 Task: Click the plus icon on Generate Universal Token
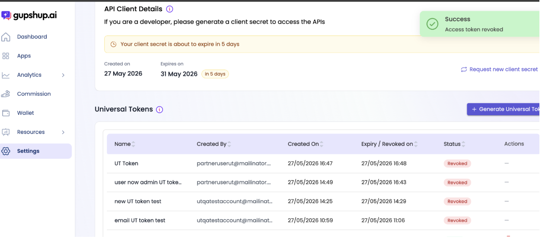point(474,109)
